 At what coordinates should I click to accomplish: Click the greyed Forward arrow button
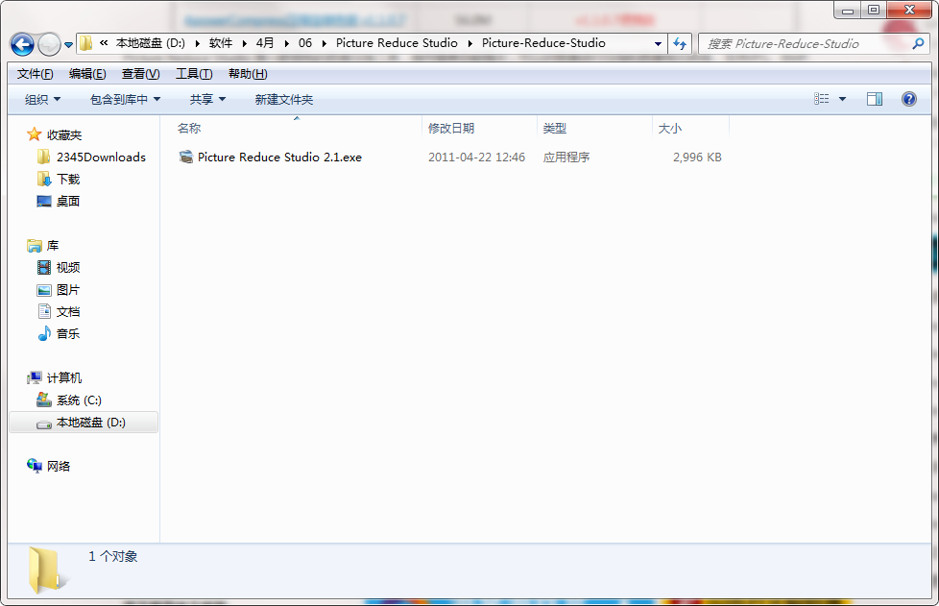coord(49,44)
